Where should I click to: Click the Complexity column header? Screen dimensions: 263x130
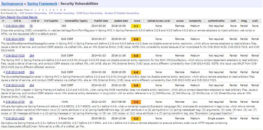(195, 21)
